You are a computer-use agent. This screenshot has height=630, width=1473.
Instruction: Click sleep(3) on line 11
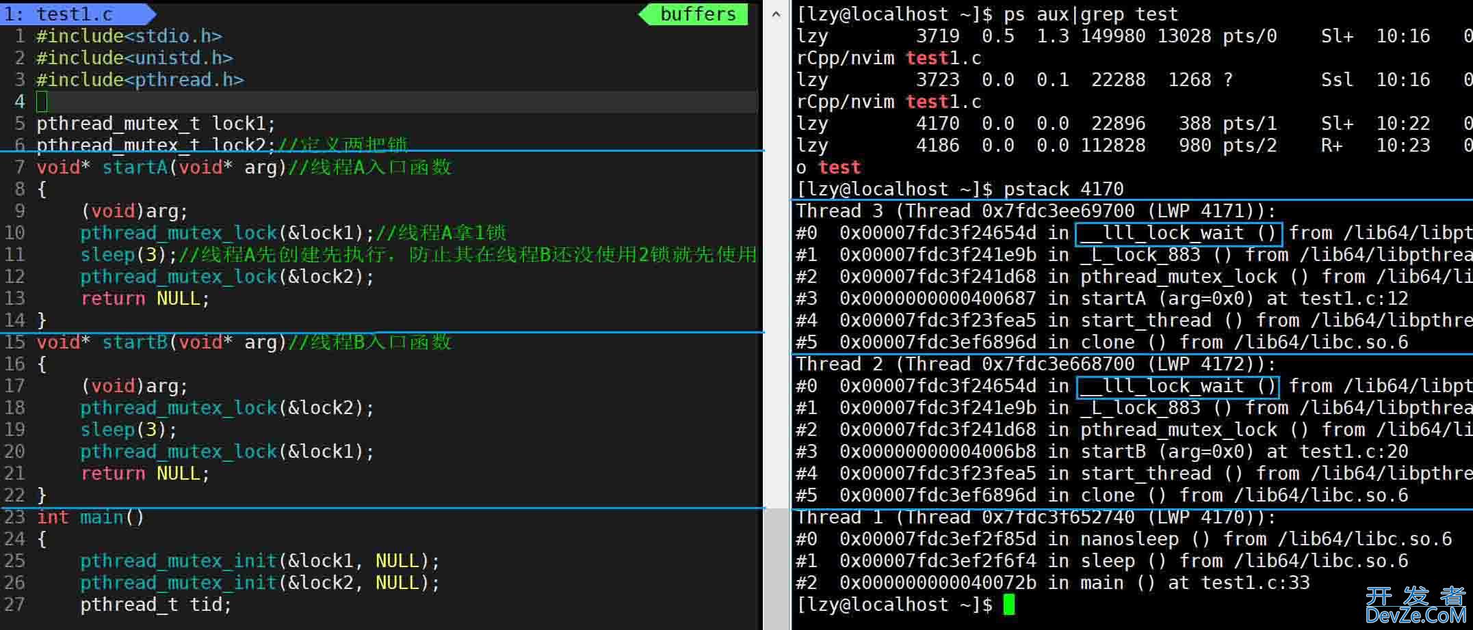pos(129,255)
